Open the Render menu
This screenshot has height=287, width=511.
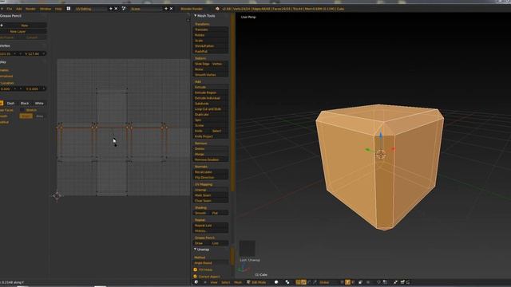[30, 9]
